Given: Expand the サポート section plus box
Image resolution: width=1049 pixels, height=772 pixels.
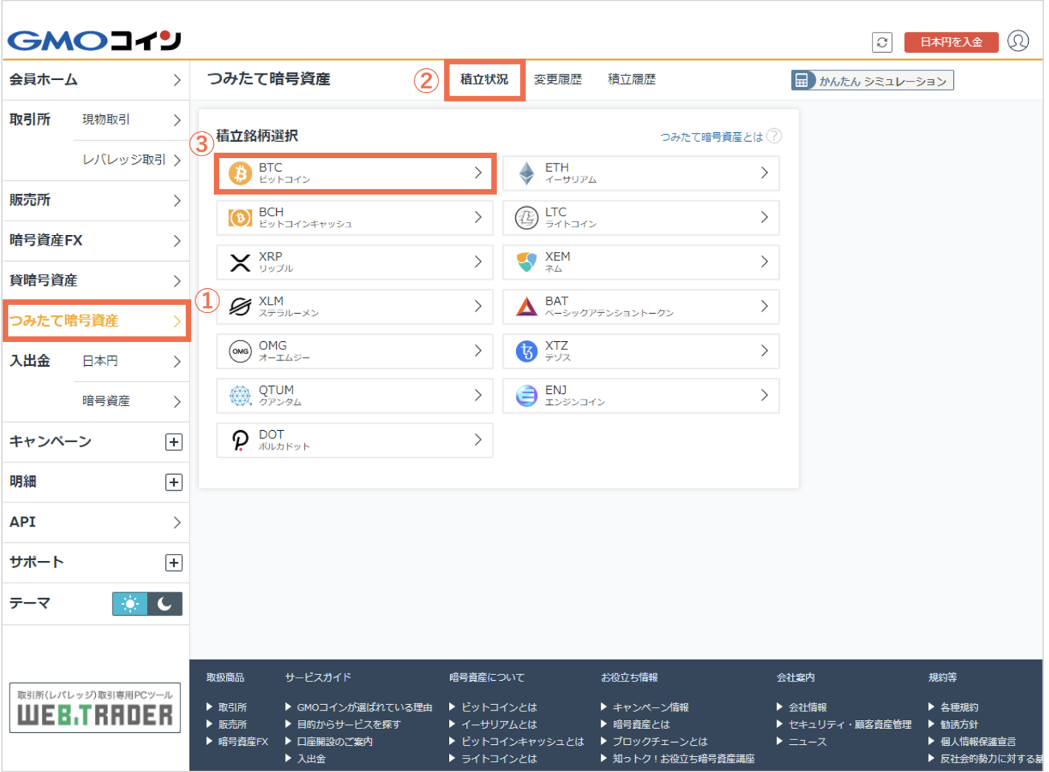Looking at the screenshot, I should pyautogui.click(x=173, y=562).
